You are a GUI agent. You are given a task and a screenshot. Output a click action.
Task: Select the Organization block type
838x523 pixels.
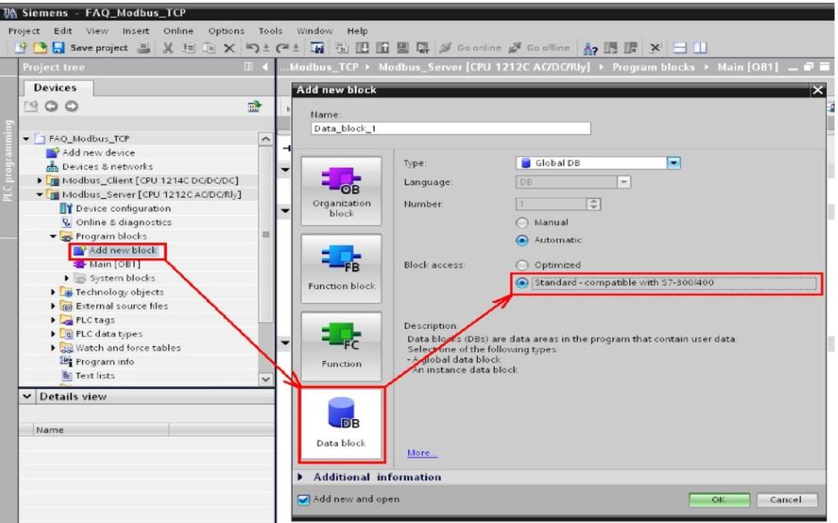click(x=341, y=191)
